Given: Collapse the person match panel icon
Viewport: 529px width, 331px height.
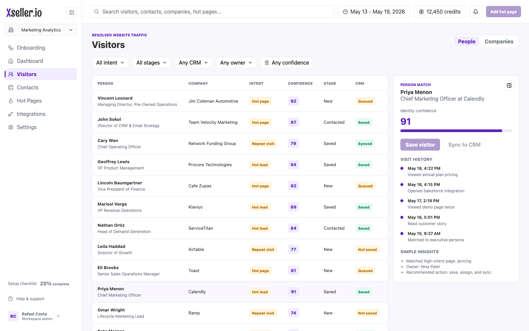Looking at the screenshot, I should coord(509,85).
